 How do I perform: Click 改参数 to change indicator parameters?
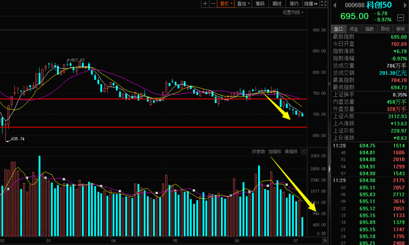(258, 152)
